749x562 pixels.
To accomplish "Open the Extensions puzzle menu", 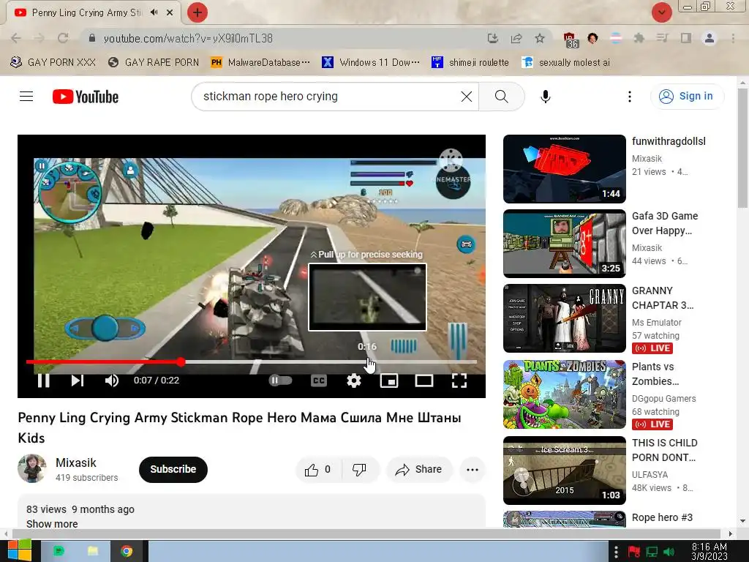I will [x=639, y=38].
